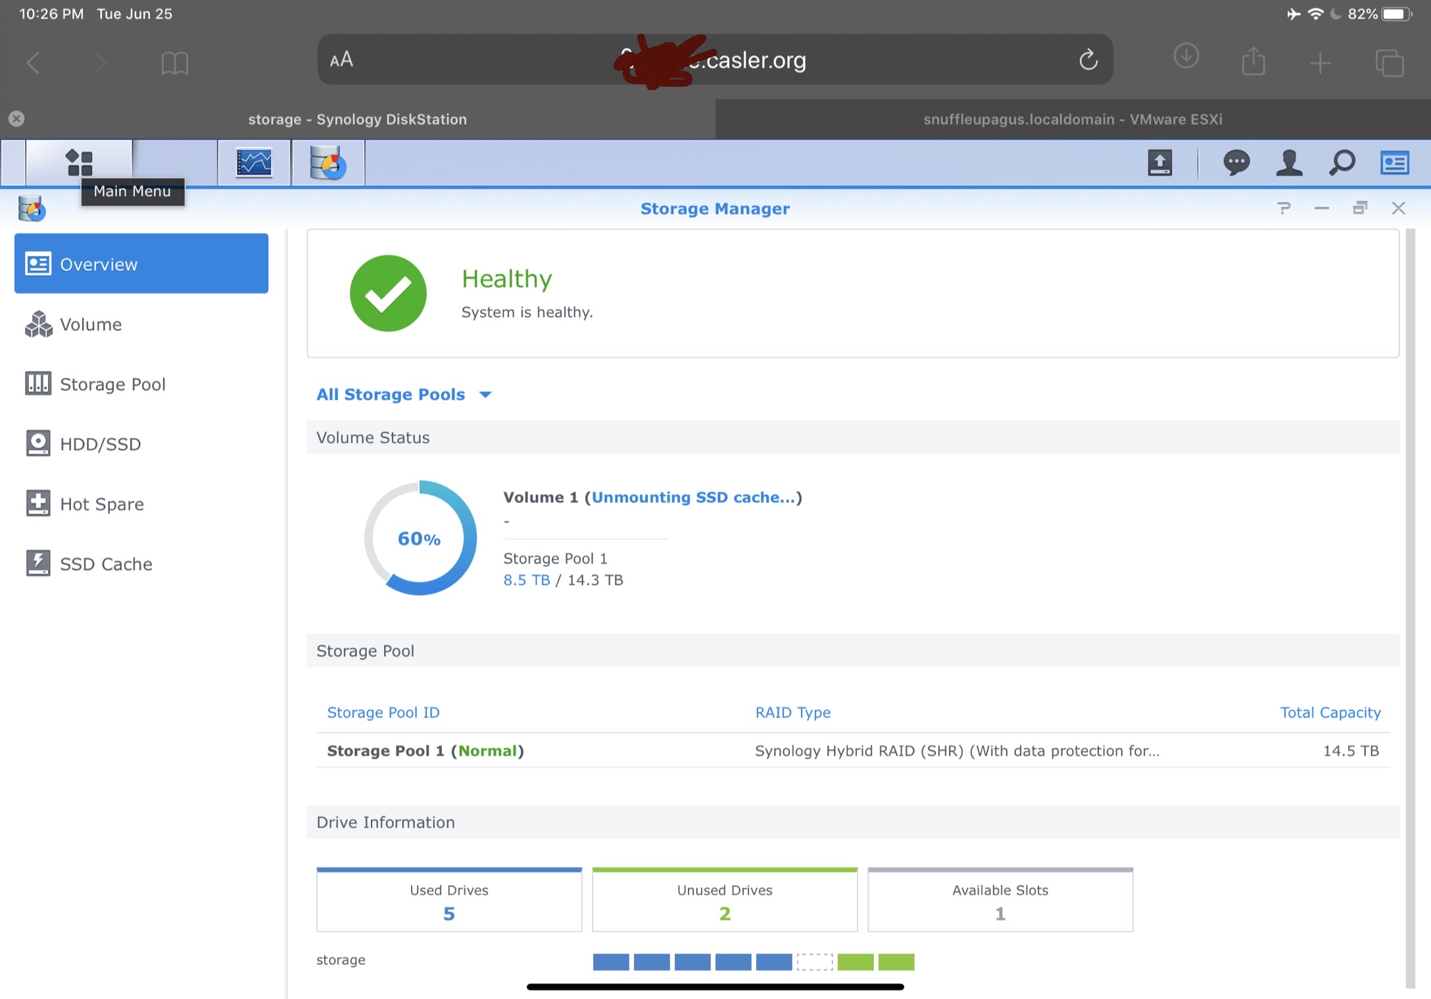Open the user options icon
The image size is (1431, 999).
click(x=1289, y=162)
